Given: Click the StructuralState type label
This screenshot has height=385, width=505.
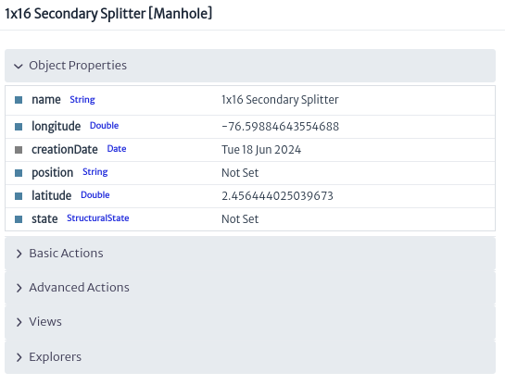Looking at the screenshot, I should (x=98, y=218).
